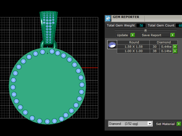
Task: Click the Diamond column header
Action: [x=164, y=42]
